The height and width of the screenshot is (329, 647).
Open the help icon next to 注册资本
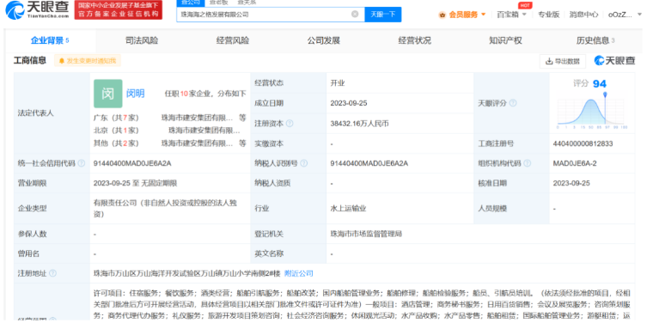[290, 124]
